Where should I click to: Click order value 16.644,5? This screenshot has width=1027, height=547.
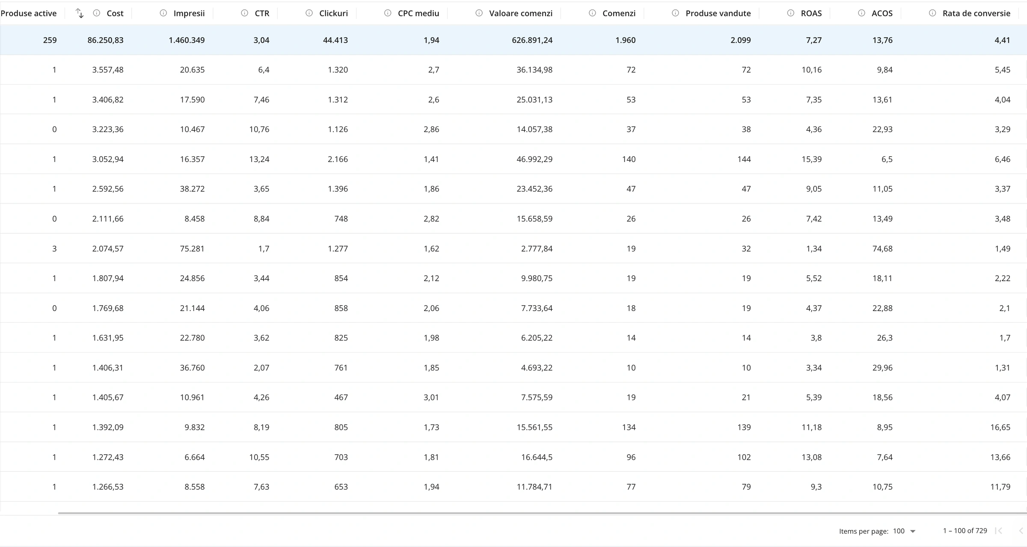point(537,457)
